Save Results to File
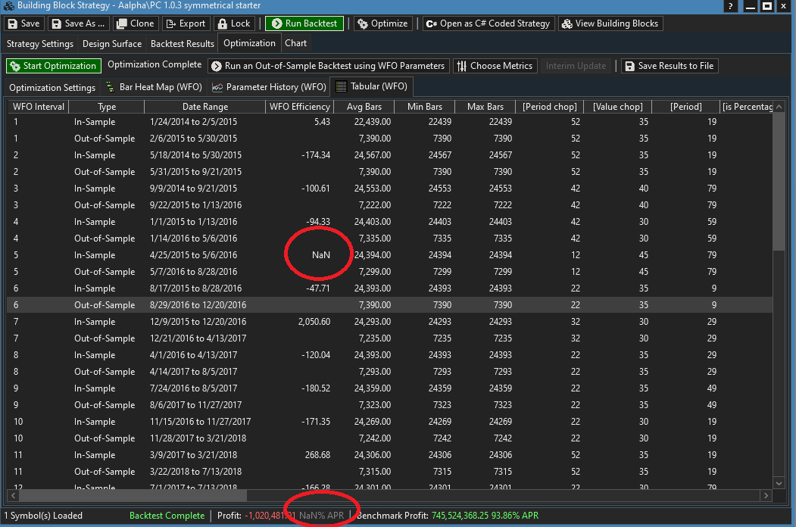This screenshot has width=796, height=527. tap(669, 66)
